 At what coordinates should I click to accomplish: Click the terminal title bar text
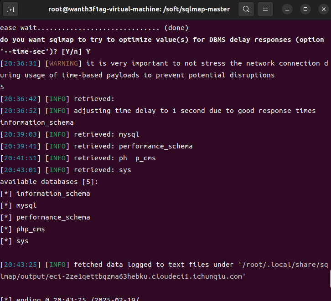pos(139,9)
